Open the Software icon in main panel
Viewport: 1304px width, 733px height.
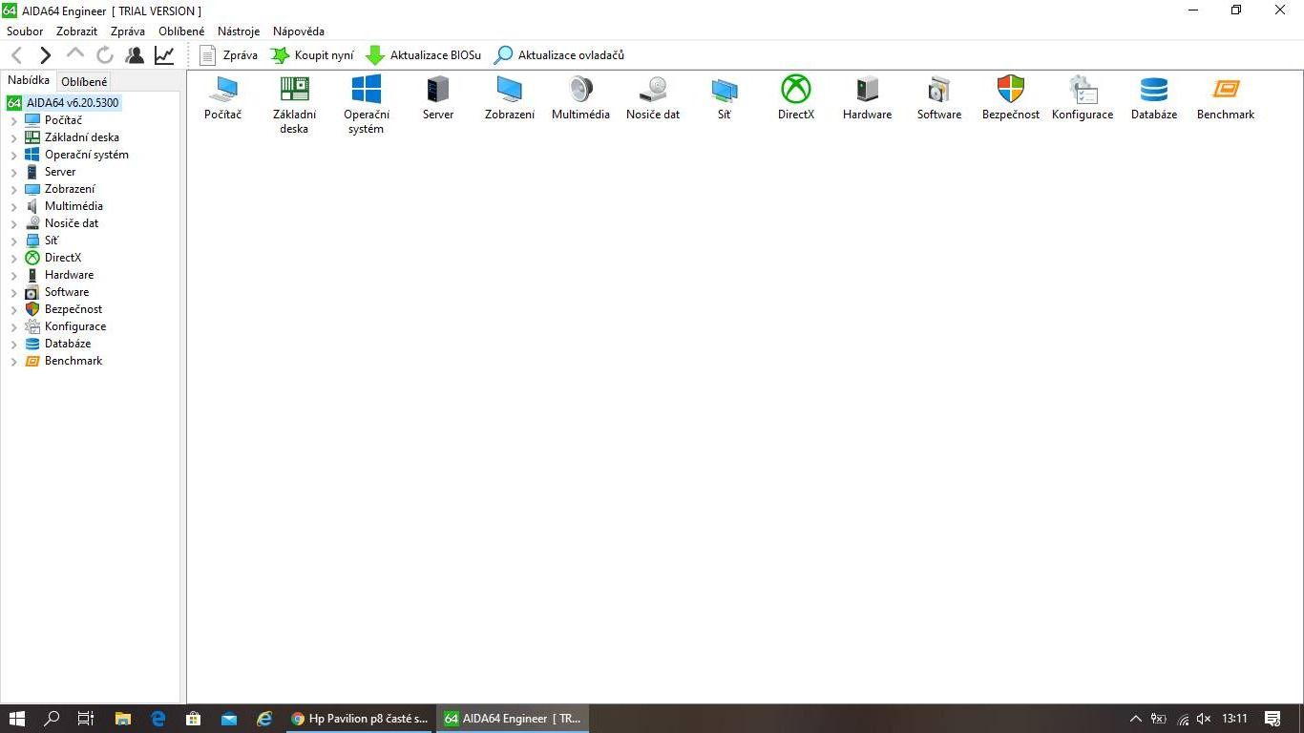[939, 90]
